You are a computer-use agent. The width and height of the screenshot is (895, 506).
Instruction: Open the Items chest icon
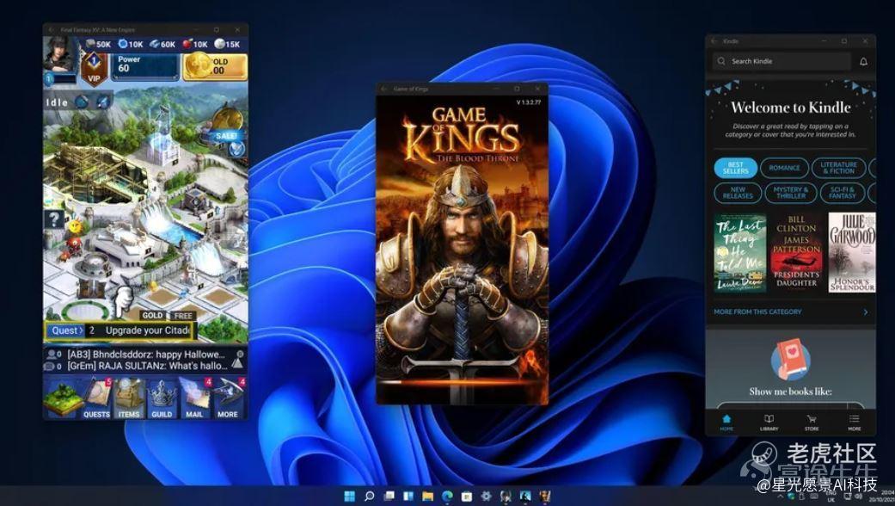click(129, 398)
